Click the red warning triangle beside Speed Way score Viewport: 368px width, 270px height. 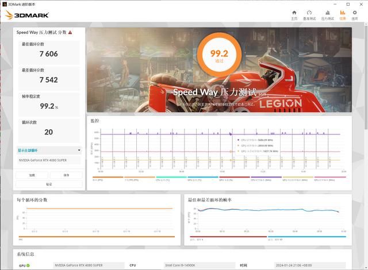tap(70, 33)
